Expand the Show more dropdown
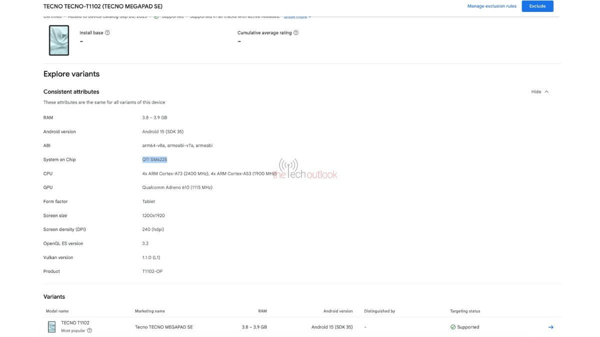The height and width of the screenshot is (337, 600). coord(297,16)
